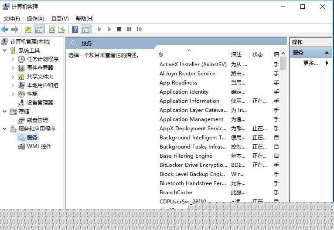Image resolution: width=334 pixels, height=230 pixels.
Task: Click the Pause Service icon
Action: point(129,29)
